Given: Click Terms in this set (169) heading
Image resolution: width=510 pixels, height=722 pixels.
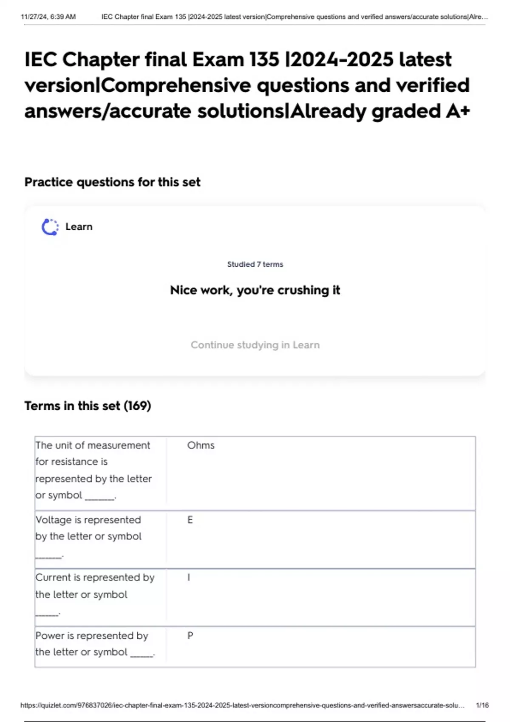Looking at the screenshot, I should pyautogui.click(x=88, y=406).
